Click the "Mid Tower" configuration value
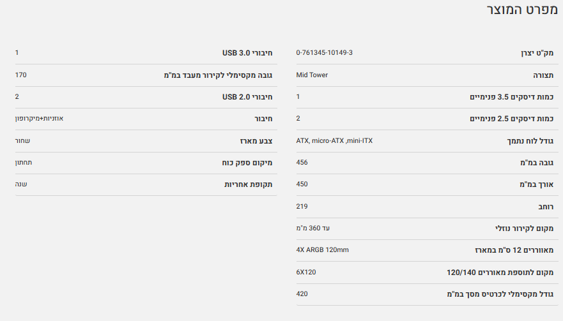The image size is (563, 321). point(312,75)
